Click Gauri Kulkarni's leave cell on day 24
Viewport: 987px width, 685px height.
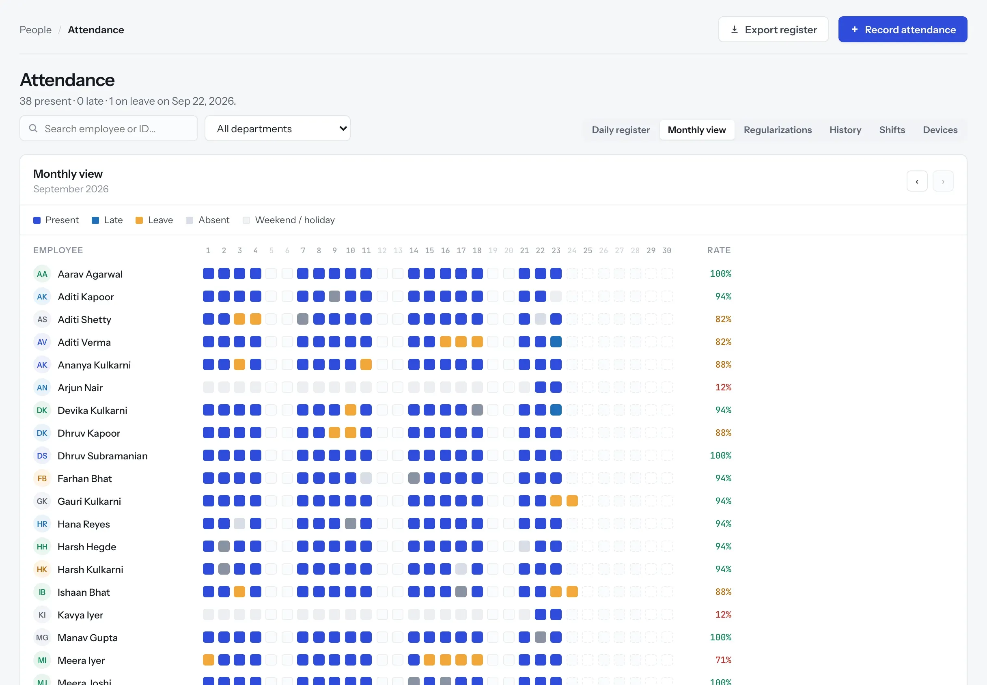571,501
